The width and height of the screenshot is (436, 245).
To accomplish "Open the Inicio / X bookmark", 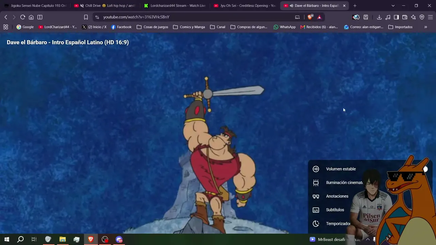I will tap(94, 27).
